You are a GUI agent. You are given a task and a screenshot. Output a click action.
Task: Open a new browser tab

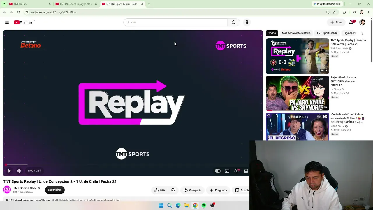pos(149,4)
